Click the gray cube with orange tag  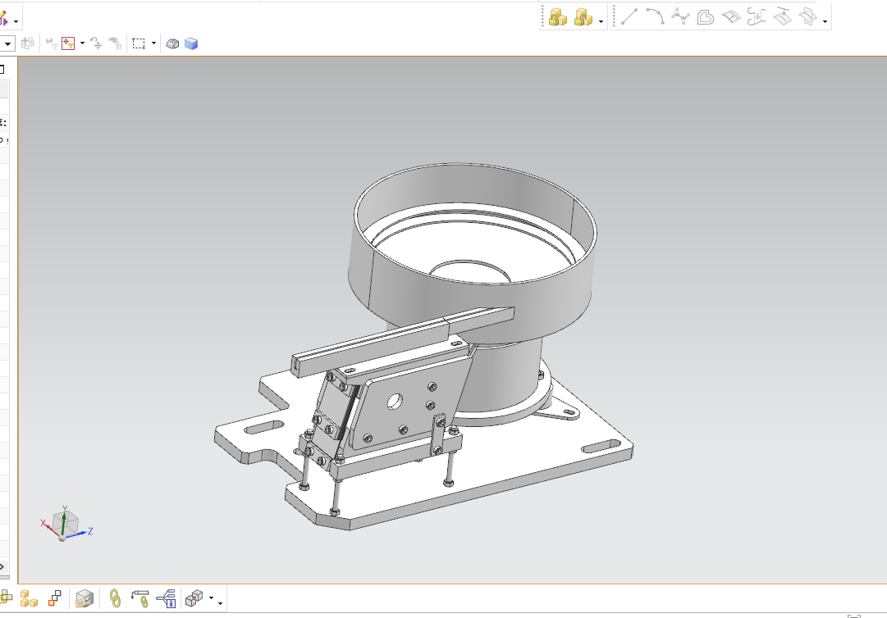tap(85, 599)
